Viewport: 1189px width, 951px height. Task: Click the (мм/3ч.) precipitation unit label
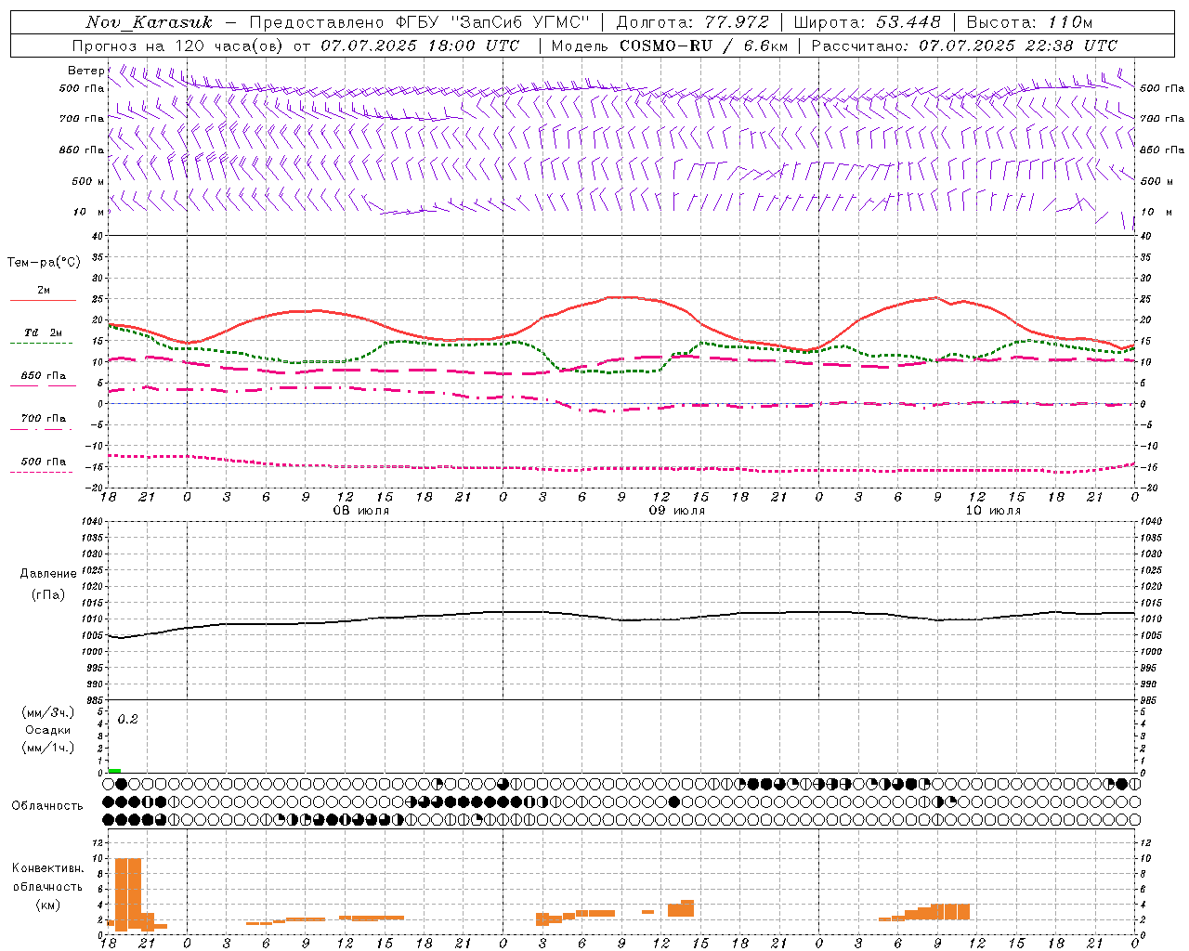point(48,712)
